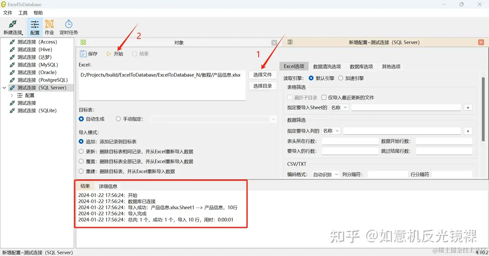Select 手动指定 target table radio button

[x=118, y=119]
